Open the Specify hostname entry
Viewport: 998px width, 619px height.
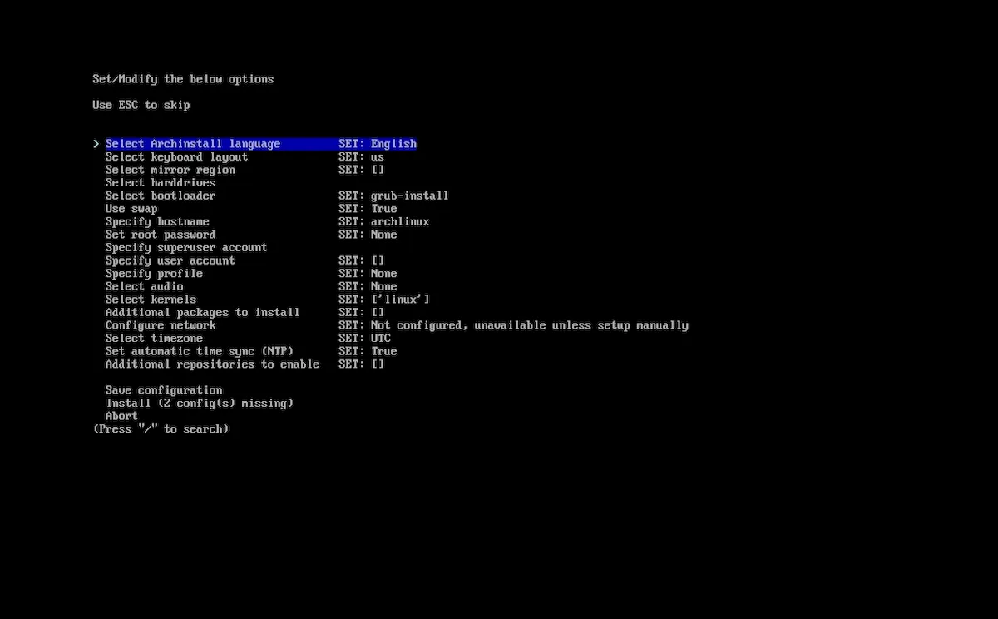pos(157,221)
